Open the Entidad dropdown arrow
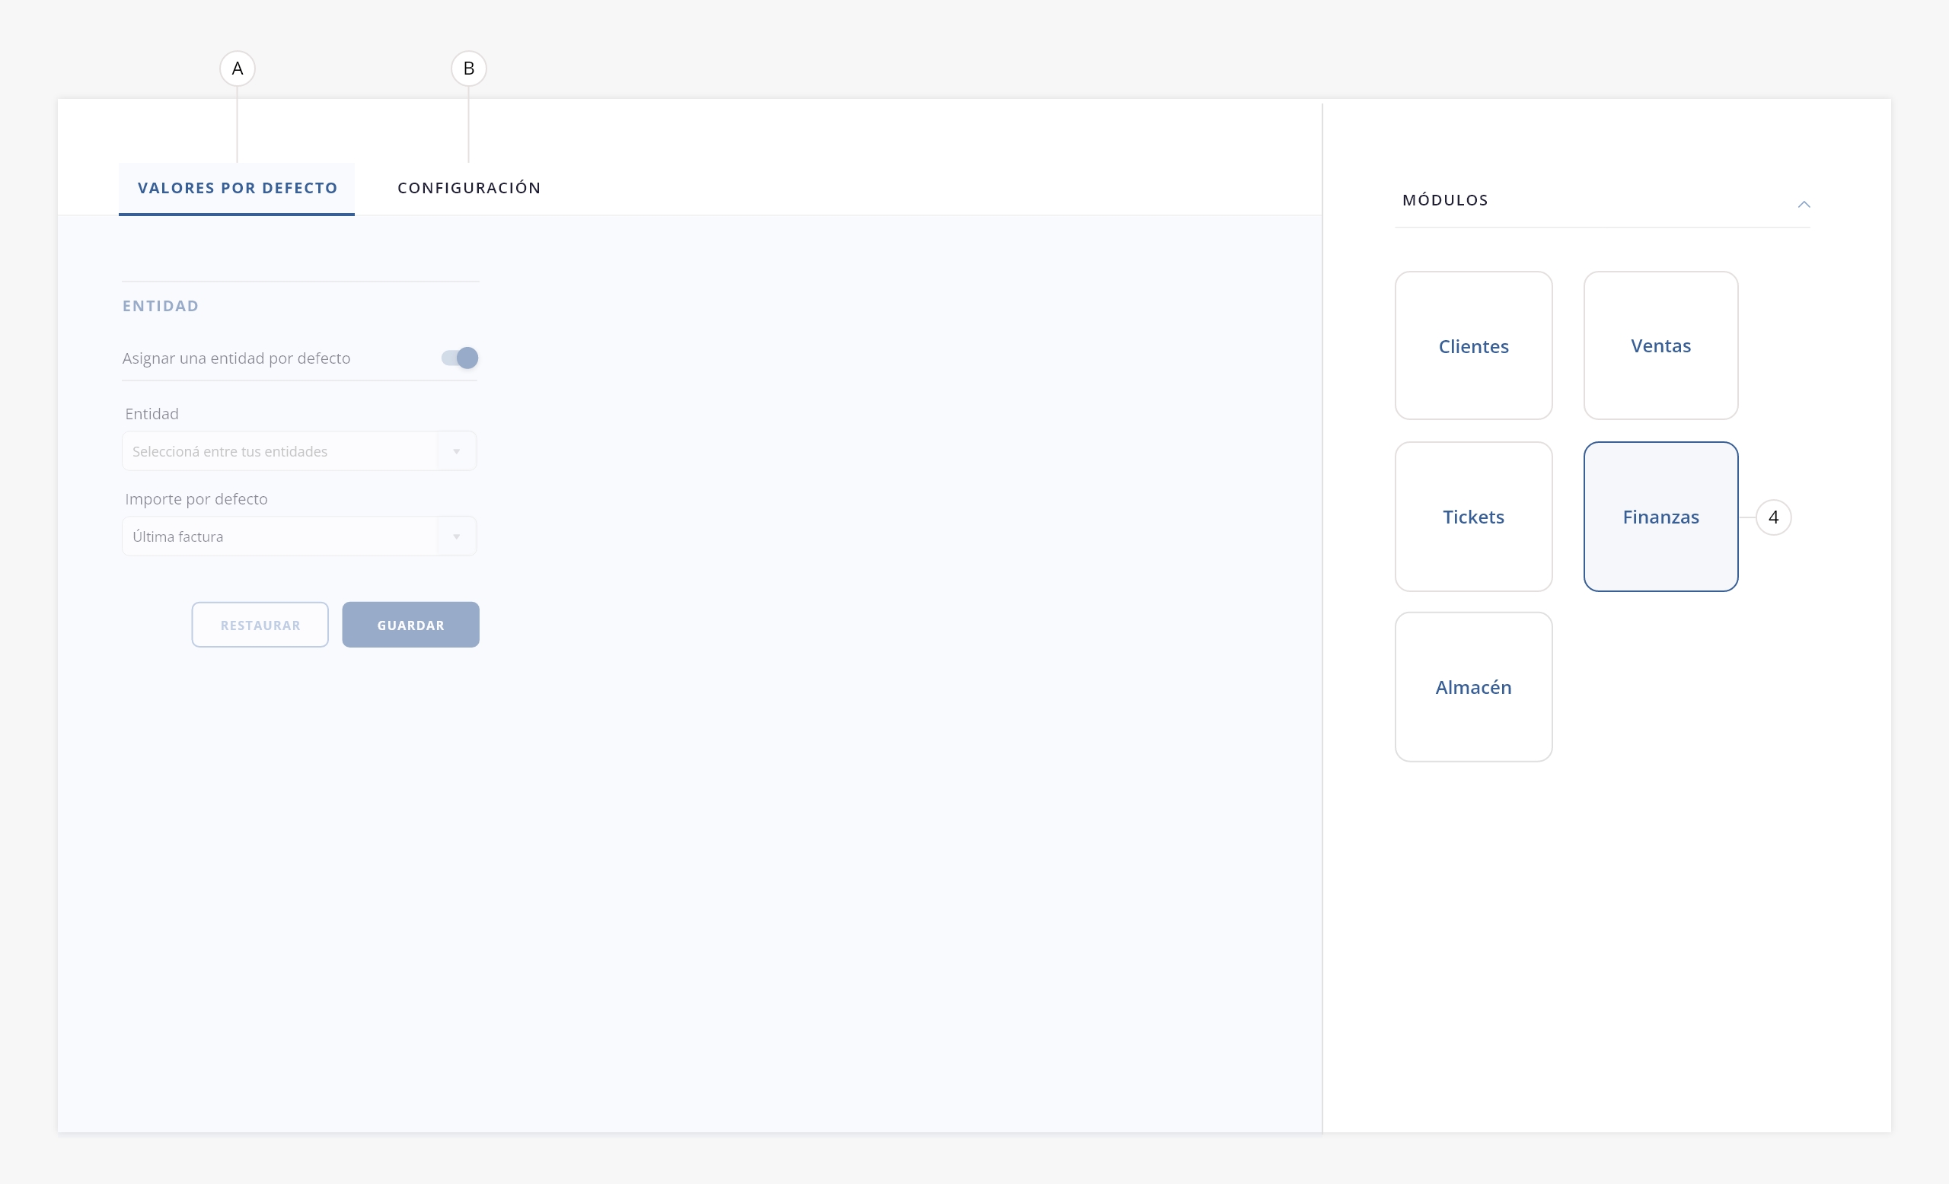This screenshot has width=1949, height=1184. pos(456,451)
